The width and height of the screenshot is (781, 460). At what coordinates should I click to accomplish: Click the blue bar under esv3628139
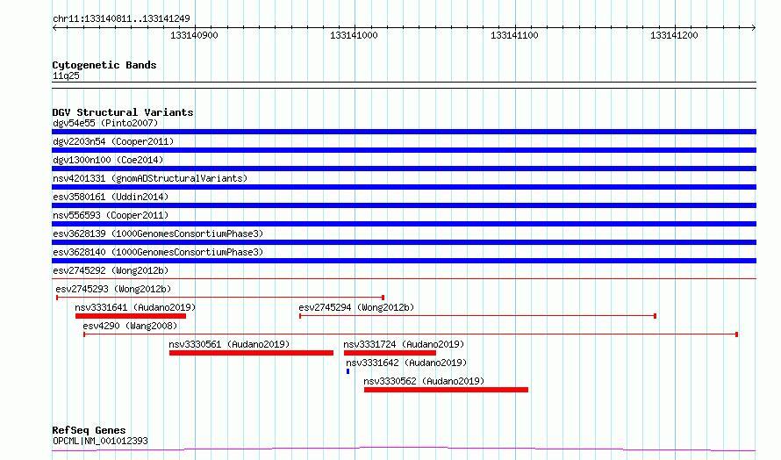[404, 242]
